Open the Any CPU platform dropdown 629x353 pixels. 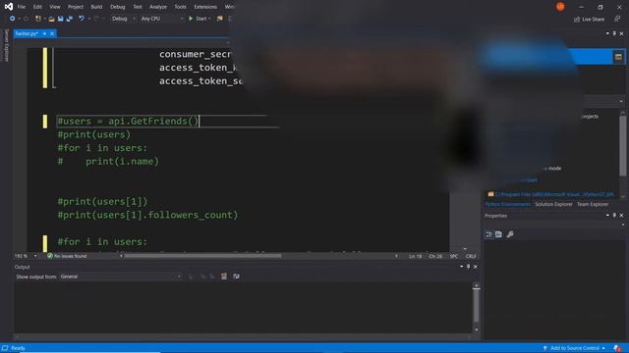click(162, 19)
